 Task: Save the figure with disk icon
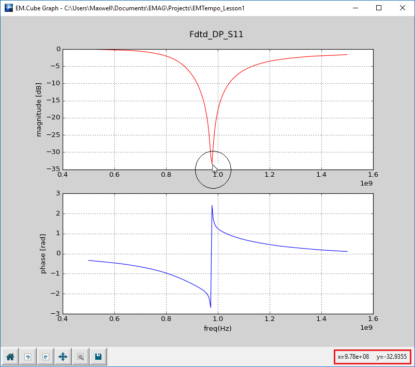[98, 357]
